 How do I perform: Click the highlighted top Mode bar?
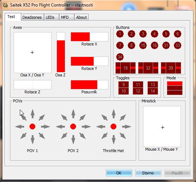(x=175, y=83)
